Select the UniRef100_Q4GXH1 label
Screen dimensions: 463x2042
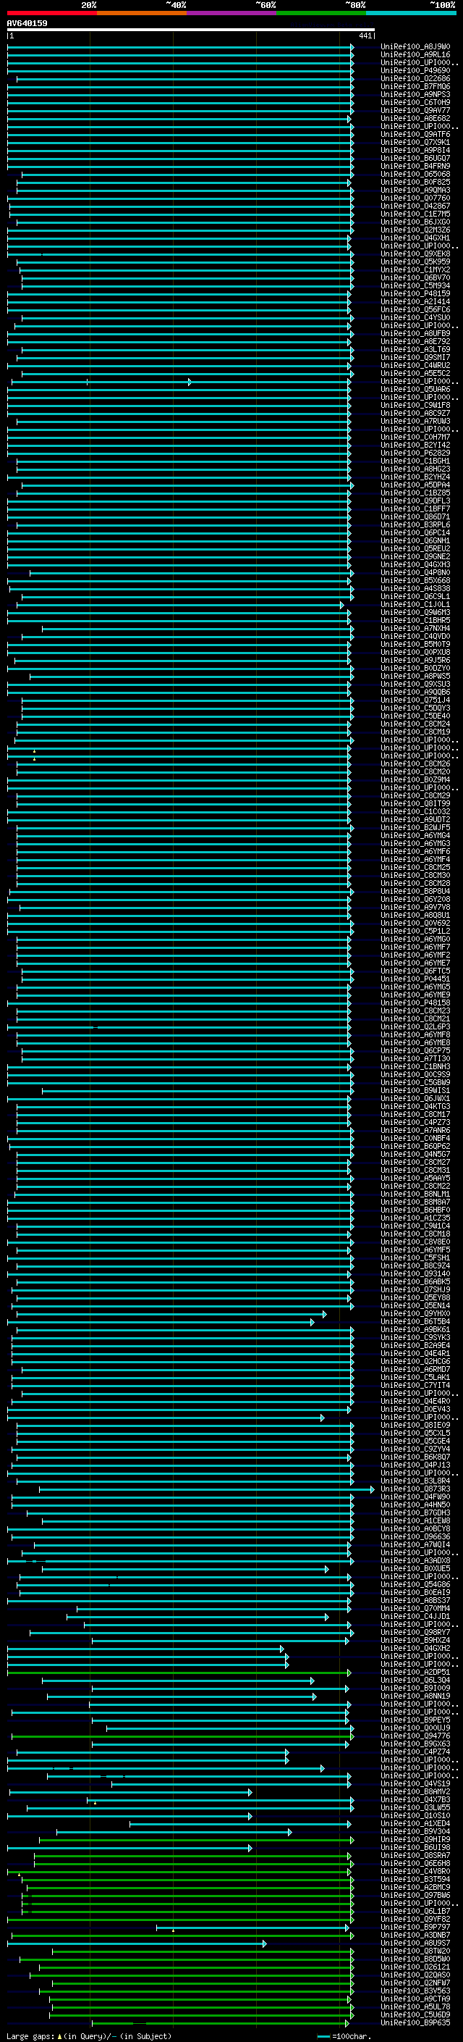[415, 238]
